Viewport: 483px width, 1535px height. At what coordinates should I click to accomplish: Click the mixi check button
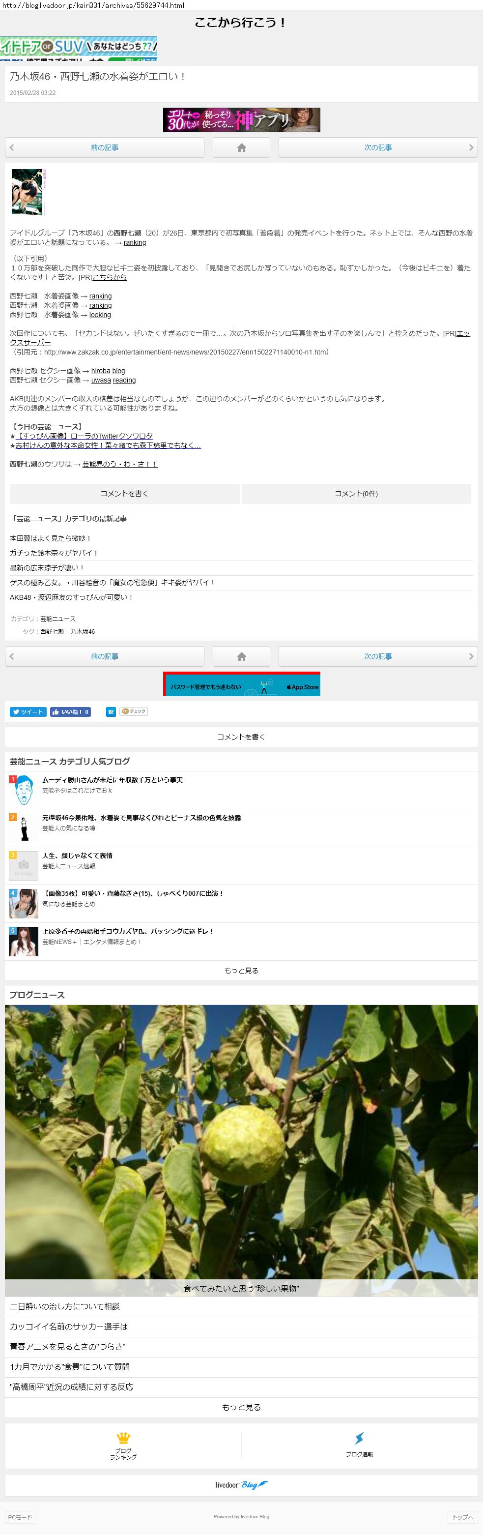(134, 711)
